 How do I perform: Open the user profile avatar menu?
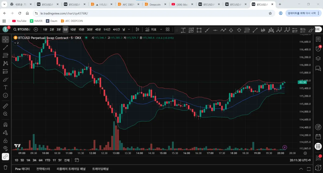(x=6, y=29)
